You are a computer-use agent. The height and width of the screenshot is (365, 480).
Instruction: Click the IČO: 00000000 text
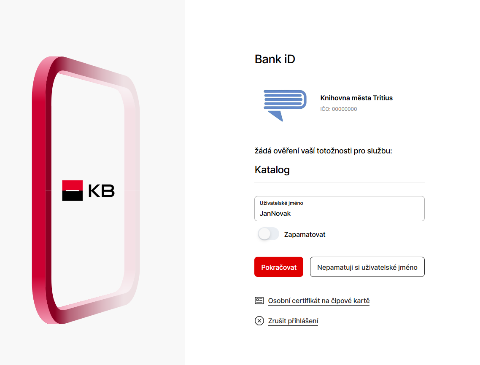click(338, 109)
